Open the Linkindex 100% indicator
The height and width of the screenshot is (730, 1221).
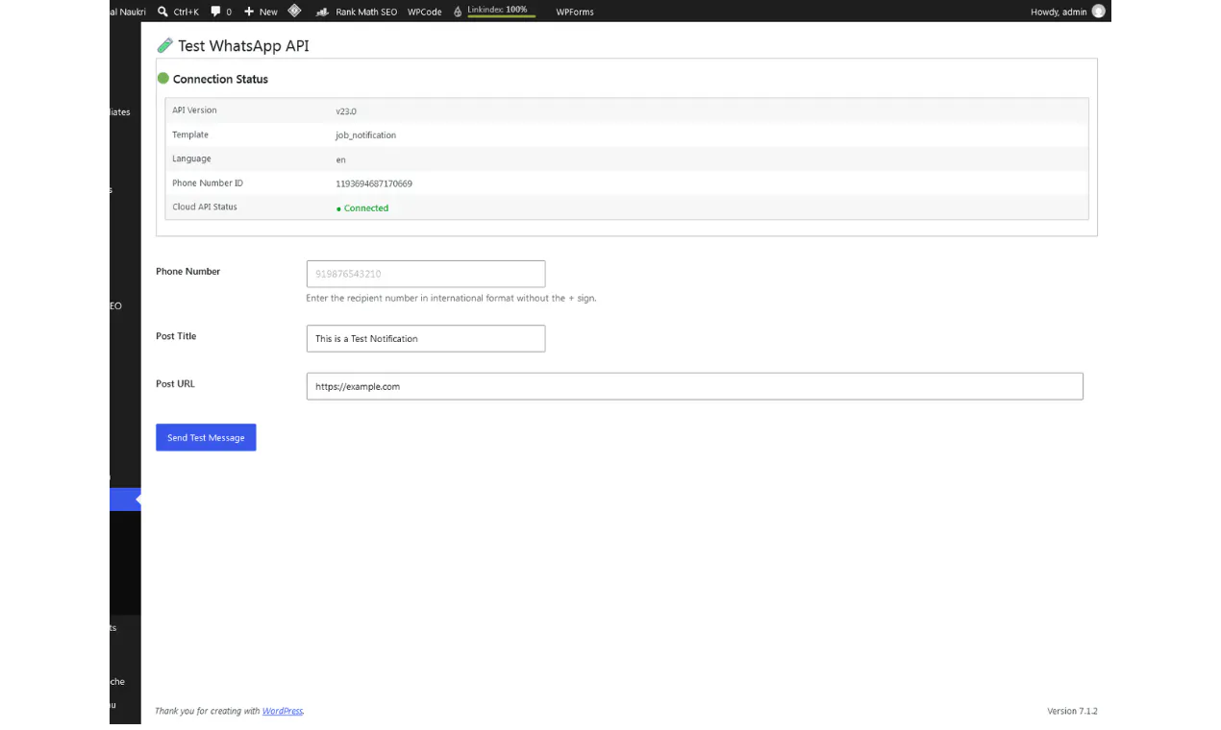coord(492,11)
